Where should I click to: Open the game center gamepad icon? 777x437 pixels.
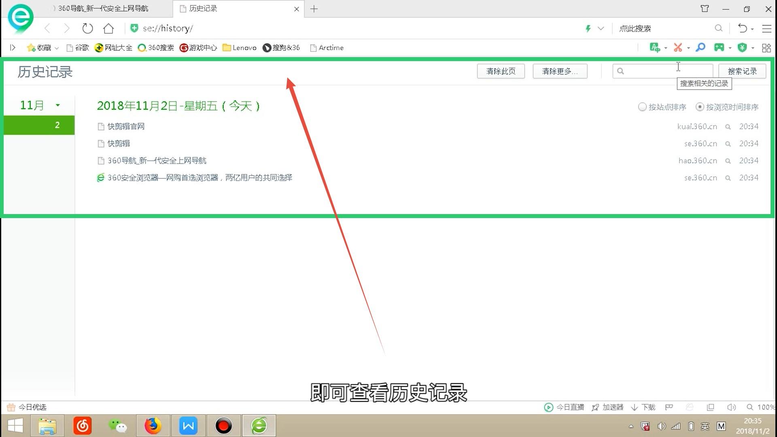(x=719, y=47)
